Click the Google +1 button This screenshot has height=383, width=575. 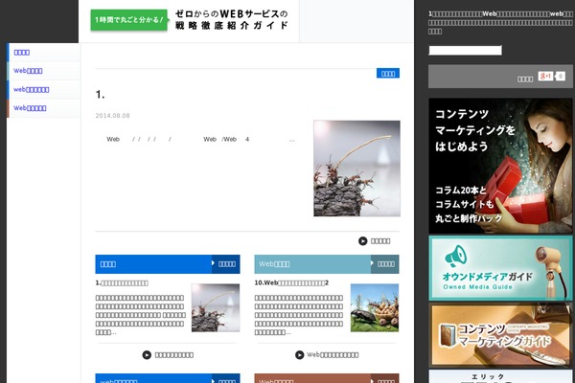click(x=545, y=76)
